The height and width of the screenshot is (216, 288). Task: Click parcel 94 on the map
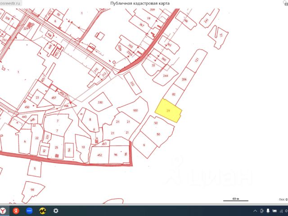(x=69, y=150)
